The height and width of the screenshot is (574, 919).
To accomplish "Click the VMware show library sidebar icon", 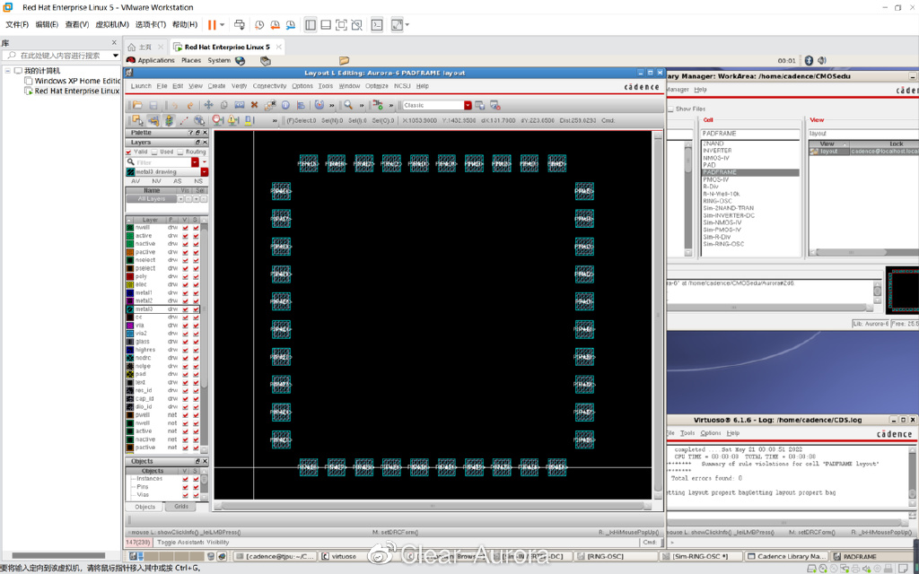I will coord(311,24).
